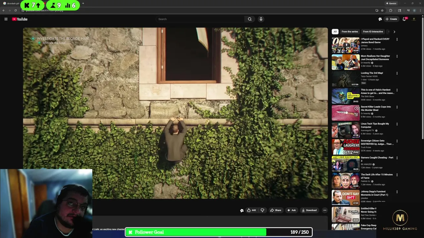The height and width of the screenshot is (238, 424).
Task: Open options for 'Sovereign Citizen Gets DESTROYED' video
Action: [x=397, y=141]
